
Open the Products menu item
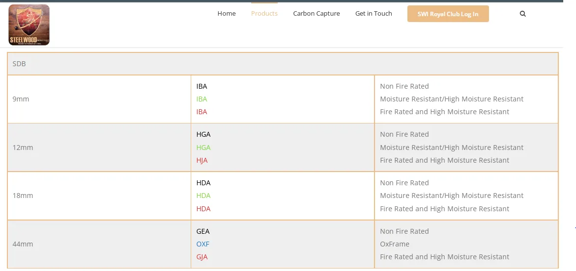(x=264, y=14)
